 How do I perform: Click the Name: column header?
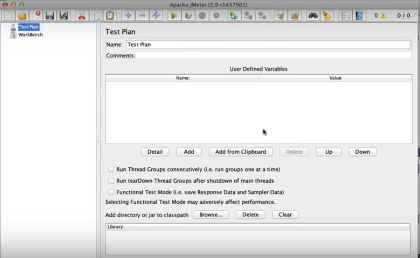183,78
